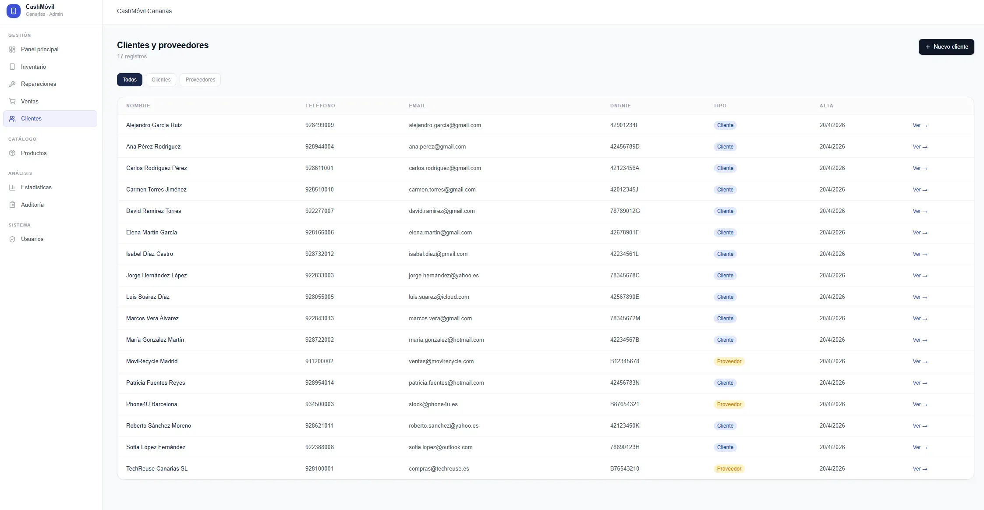View MoviRecycle Madrid supplier record
The height and width of the screenshot is (510, 984).
point(920,361)
